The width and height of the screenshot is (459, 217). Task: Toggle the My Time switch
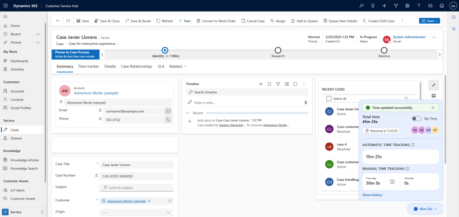(416, 118)
